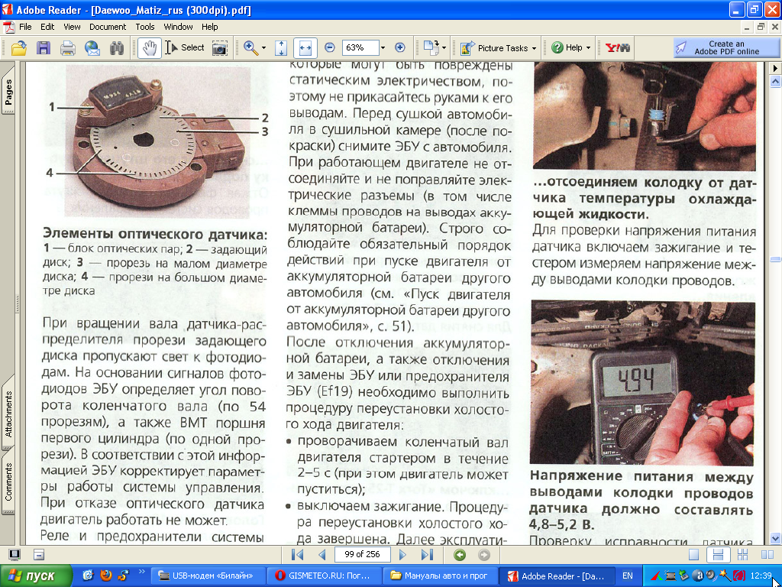Go to the last page
This screenshot has height=587, width=782.
click(x=426, y=555)
